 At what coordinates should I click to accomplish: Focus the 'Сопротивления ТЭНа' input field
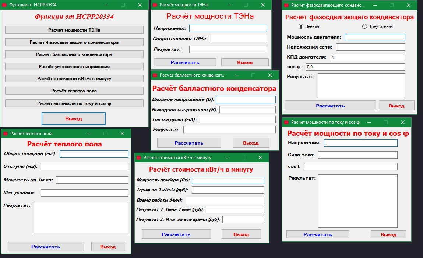239,39
